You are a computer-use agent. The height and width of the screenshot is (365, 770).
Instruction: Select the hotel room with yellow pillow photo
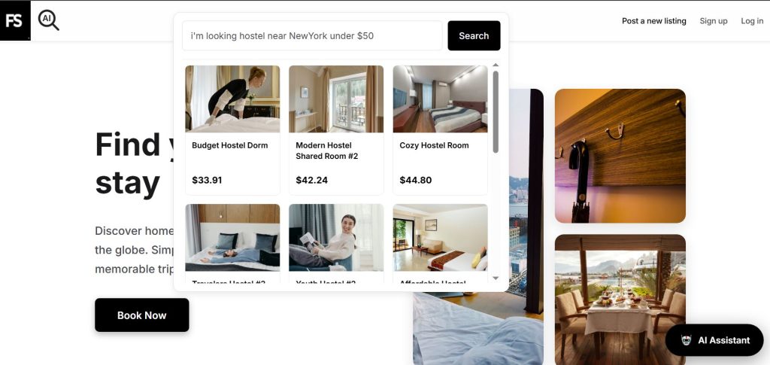tap(440, 238)
